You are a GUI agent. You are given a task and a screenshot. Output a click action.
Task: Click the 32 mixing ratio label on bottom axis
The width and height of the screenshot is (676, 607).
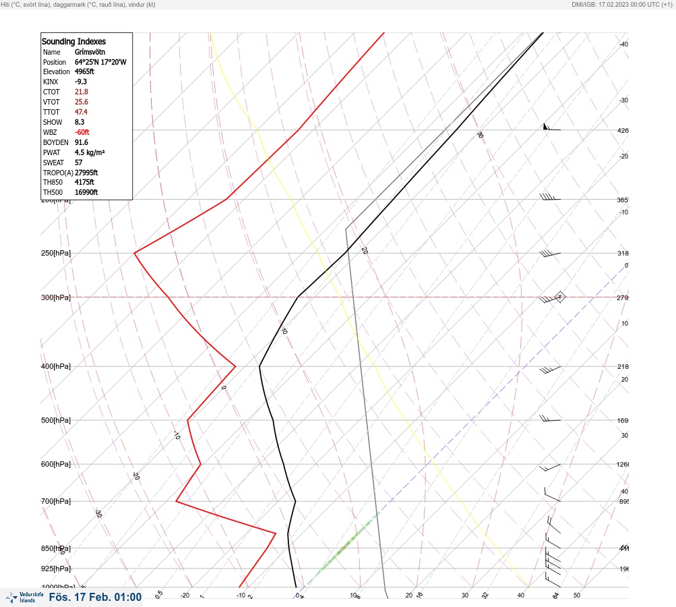coord(485,596)
